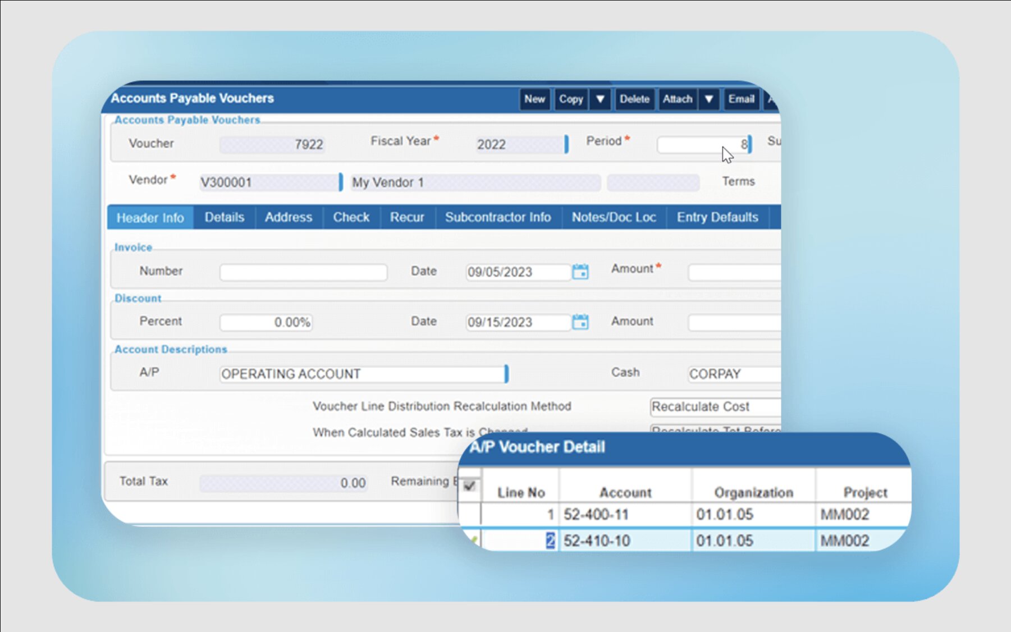Click the Vendor field lookup marker
Image resolution: width=1011 pixels, height=632 pixels.
click(x=341, y=182)
